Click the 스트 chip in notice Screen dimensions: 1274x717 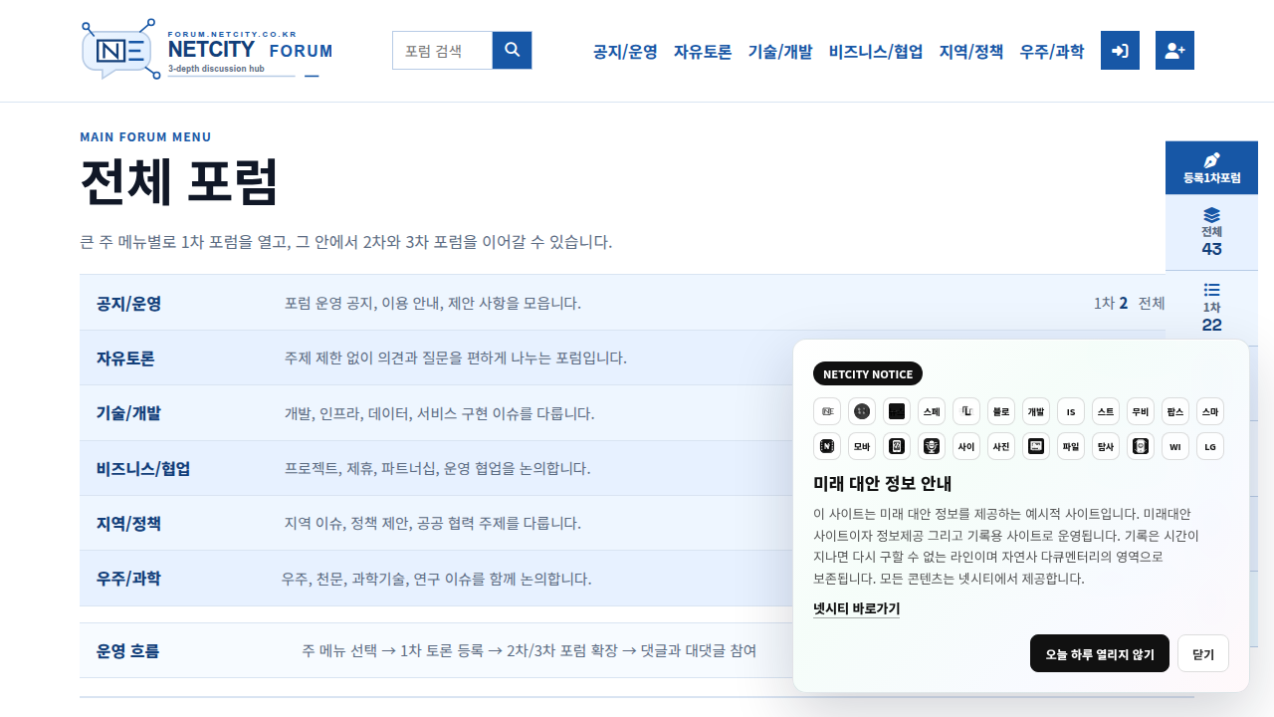point(1106,411)
